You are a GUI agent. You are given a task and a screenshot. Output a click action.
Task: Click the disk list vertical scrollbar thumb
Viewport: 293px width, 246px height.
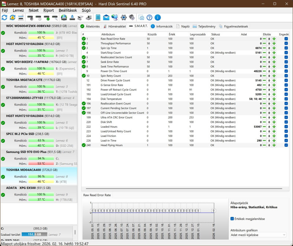75,232
